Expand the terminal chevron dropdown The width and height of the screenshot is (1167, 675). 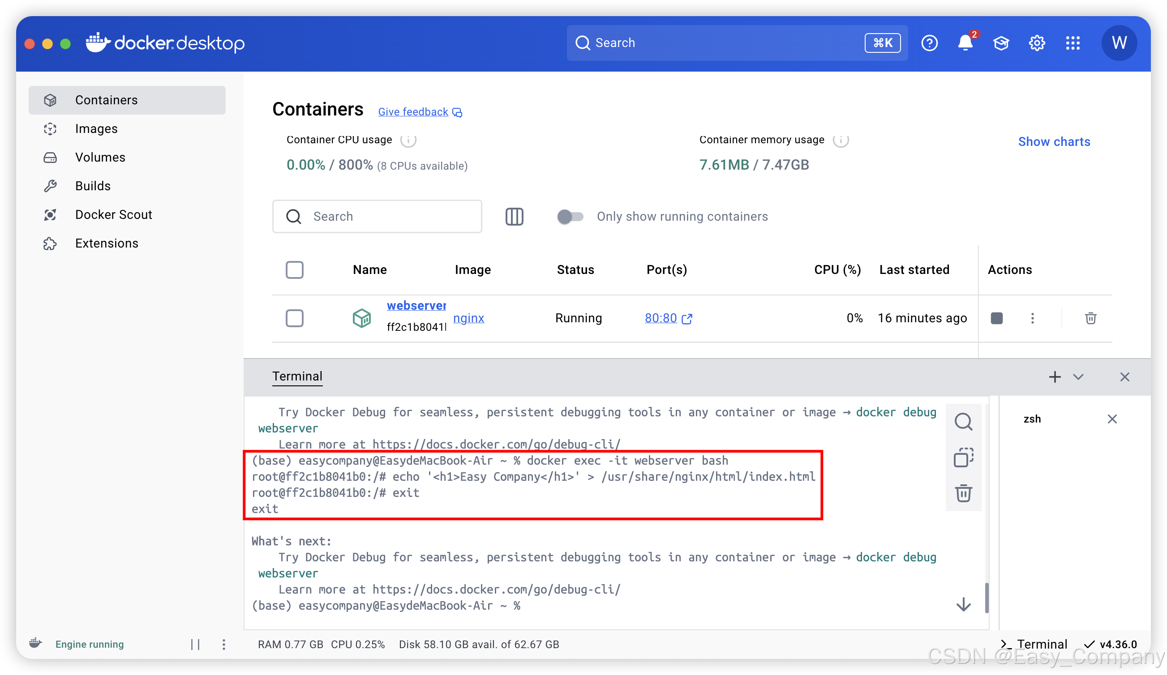point(1078,377)
